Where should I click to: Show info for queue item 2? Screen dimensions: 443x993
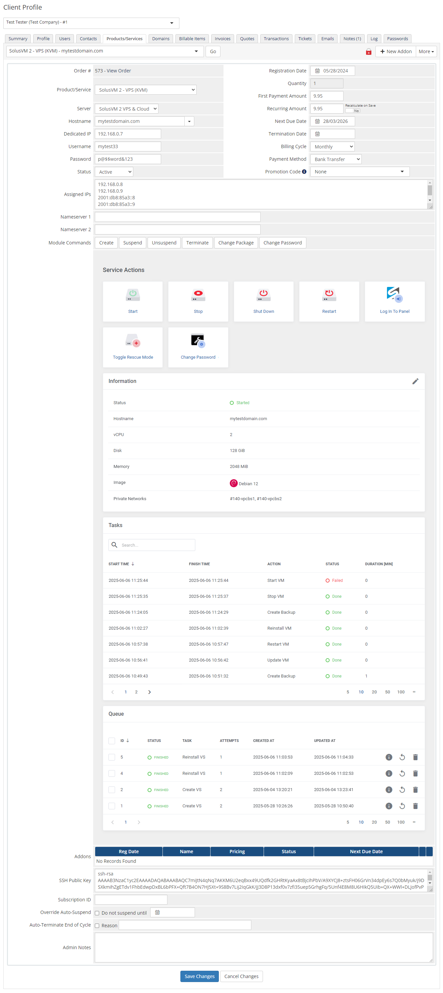[389, 789]
